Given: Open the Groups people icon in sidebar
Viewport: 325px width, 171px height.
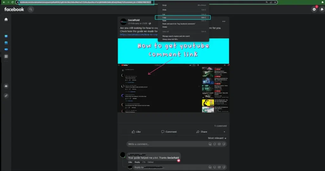Looking at the screenshot, I should point(6,86).
